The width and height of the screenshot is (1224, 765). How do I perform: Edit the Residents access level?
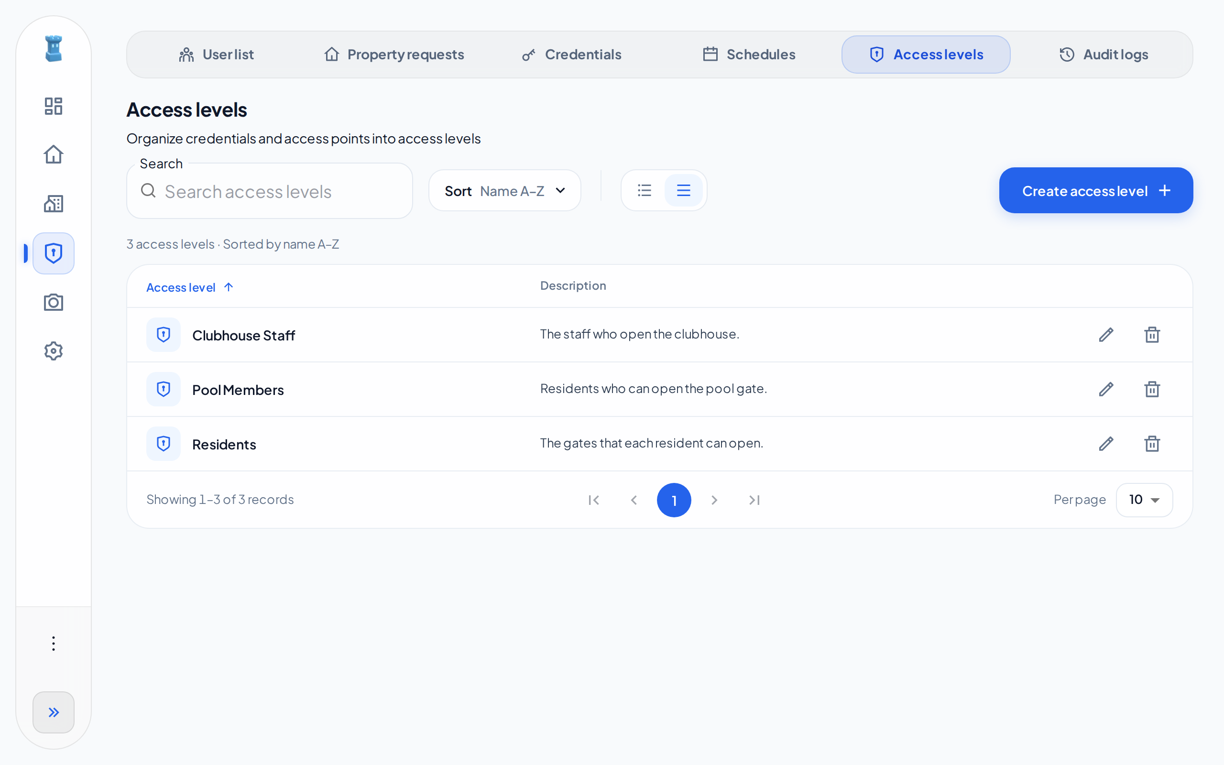coord(1106,444)
